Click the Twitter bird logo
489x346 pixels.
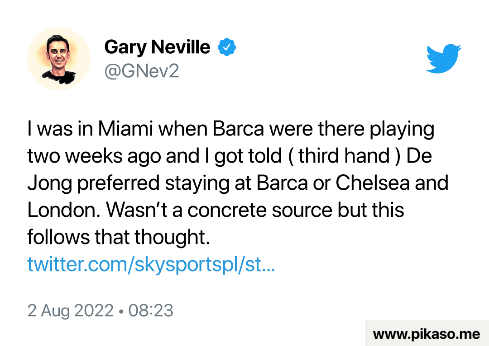pyautogui.click(x=443, y=59)
